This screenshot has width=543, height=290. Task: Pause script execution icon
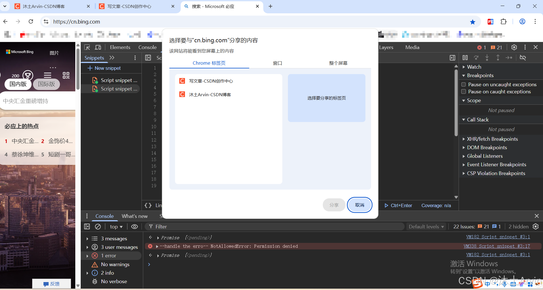click(x=465, y=58)
